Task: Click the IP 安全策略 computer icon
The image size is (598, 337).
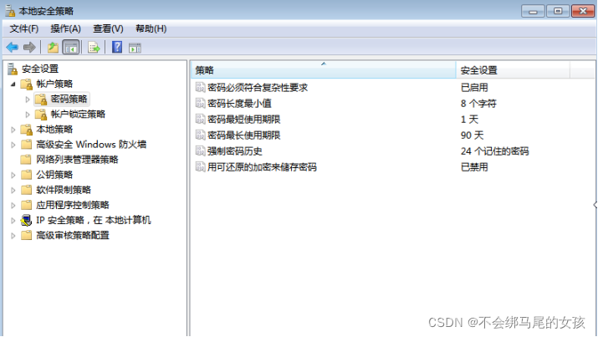Action: click(26, 221)
